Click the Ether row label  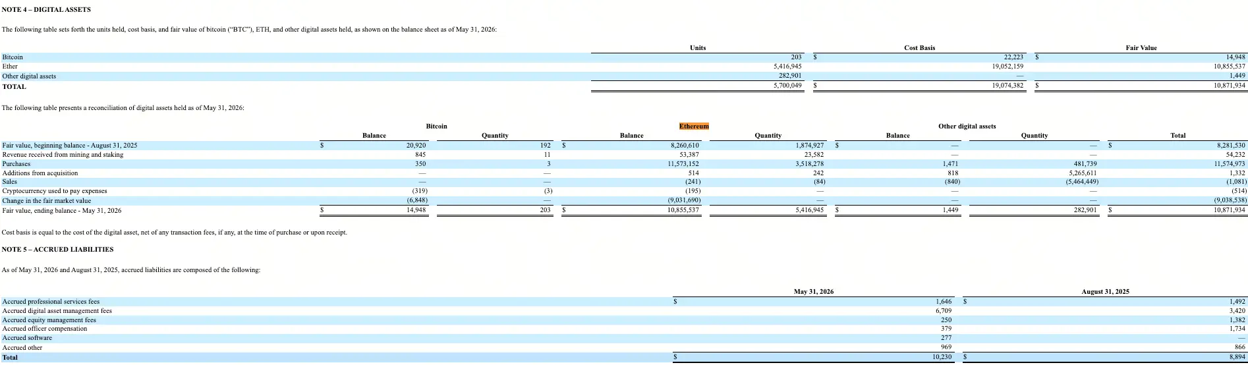(x=10, y=67)
